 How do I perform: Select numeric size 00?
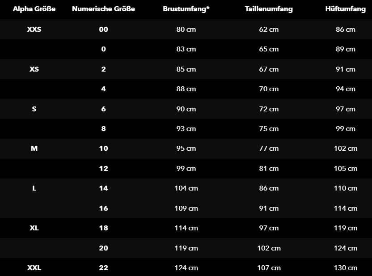pos(103,30)
